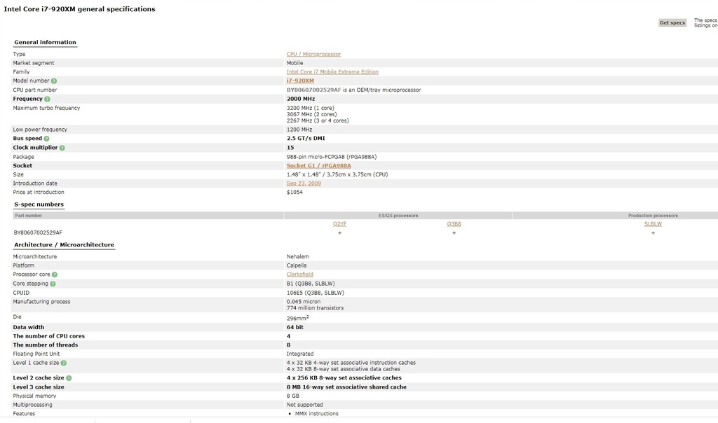Click the page title 'Intel Core i7-920XM general specifications'

[80, 9]
